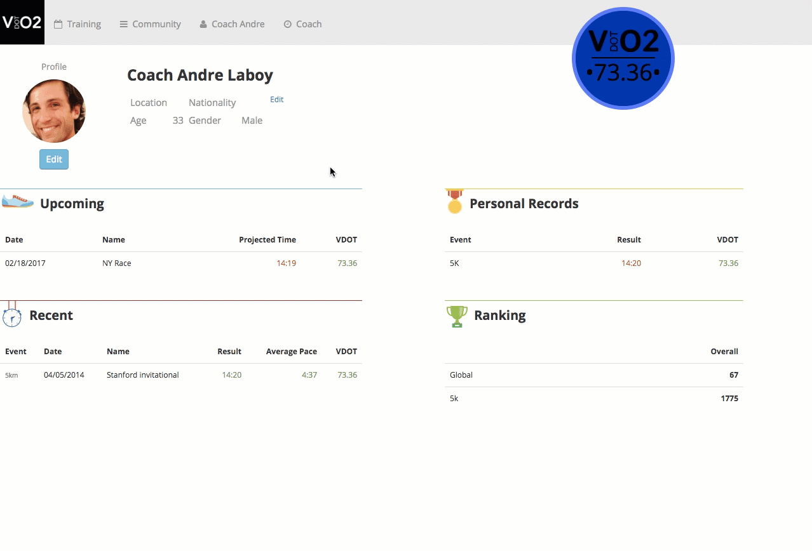Click the Personal Records heading

tap(524, 204)
